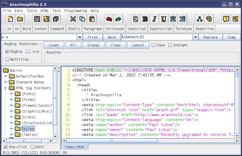The height and width of the screenshot is (156, 242).
Task: Enable the Multiline checkbox
Action: 7,59
